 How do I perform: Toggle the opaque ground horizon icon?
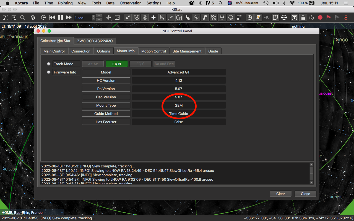pos(230,17)
